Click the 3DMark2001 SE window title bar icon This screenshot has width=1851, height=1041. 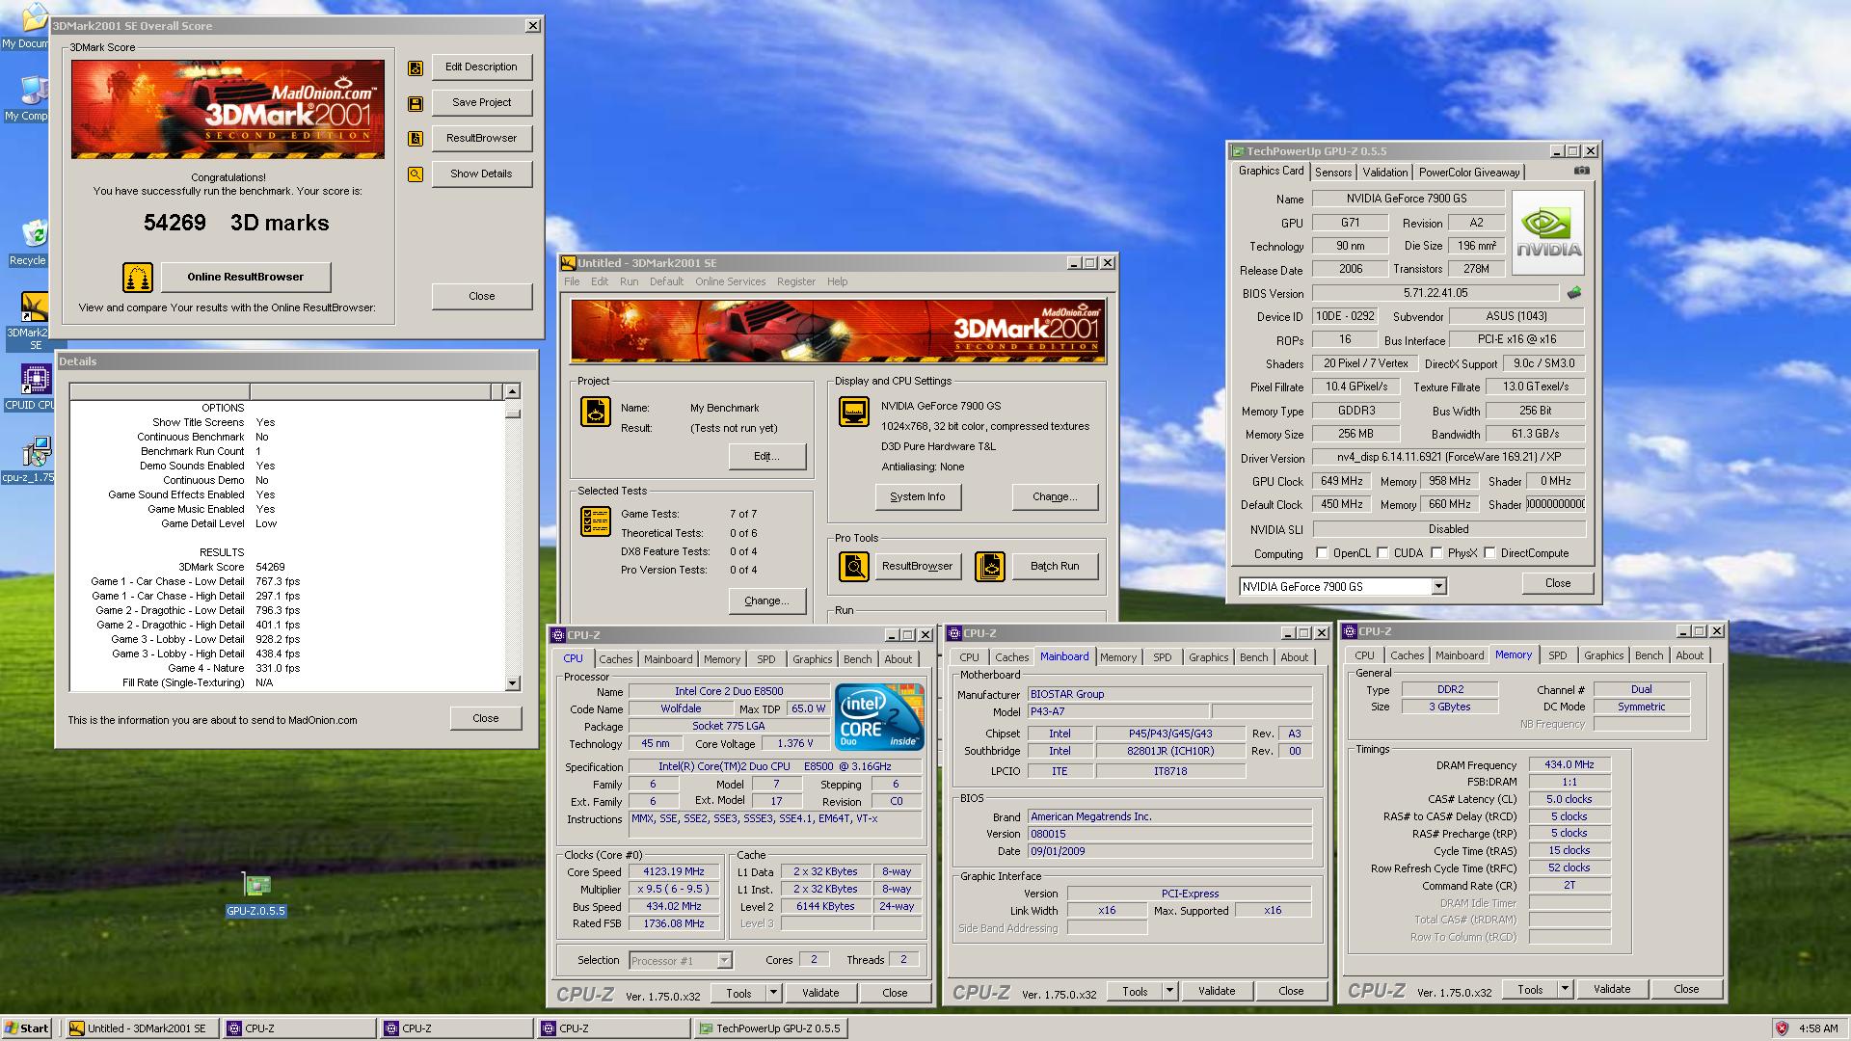point(569,263)
